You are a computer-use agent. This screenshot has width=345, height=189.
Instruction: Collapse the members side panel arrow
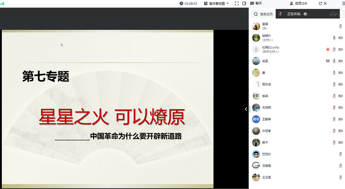[x=246, y=109]
